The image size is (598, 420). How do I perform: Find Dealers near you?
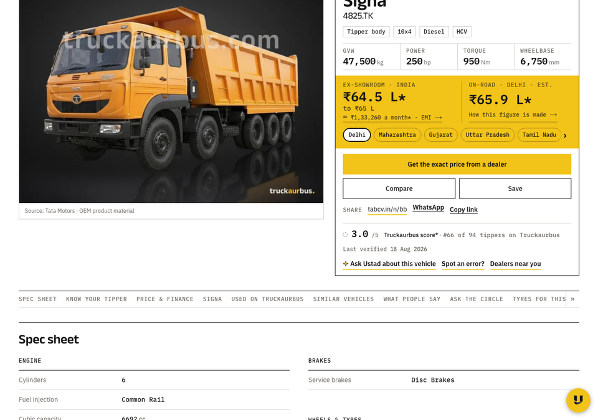pyautogui.click(x=515, y=264)
